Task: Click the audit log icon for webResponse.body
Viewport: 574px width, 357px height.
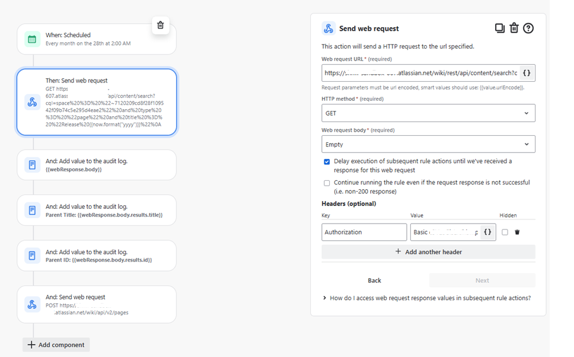Action: pos(32,165)
